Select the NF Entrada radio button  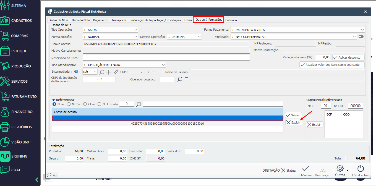coord(100,104)
